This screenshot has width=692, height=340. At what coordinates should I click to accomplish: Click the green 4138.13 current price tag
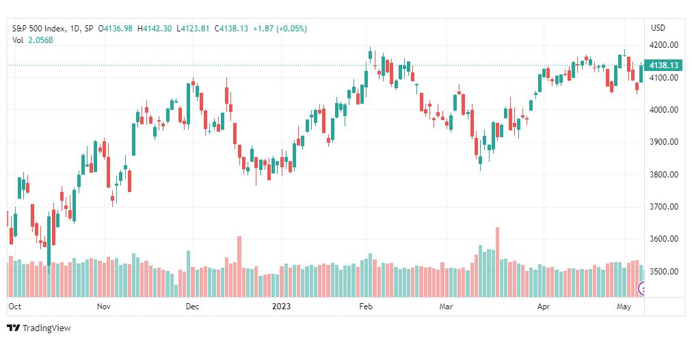663,66
